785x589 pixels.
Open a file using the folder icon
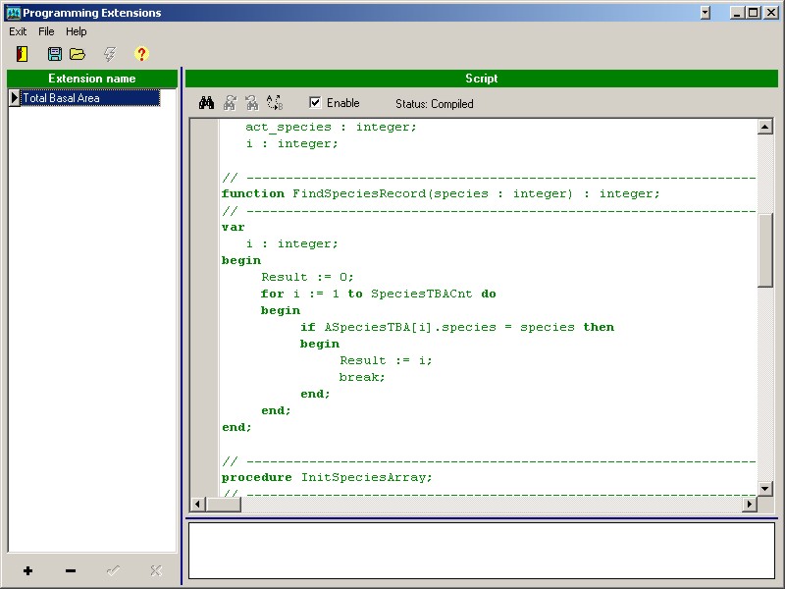click(78, 54)
